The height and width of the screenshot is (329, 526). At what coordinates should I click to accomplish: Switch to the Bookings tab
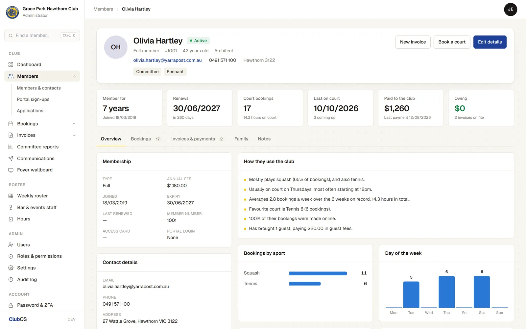click(x=145, y=139)
